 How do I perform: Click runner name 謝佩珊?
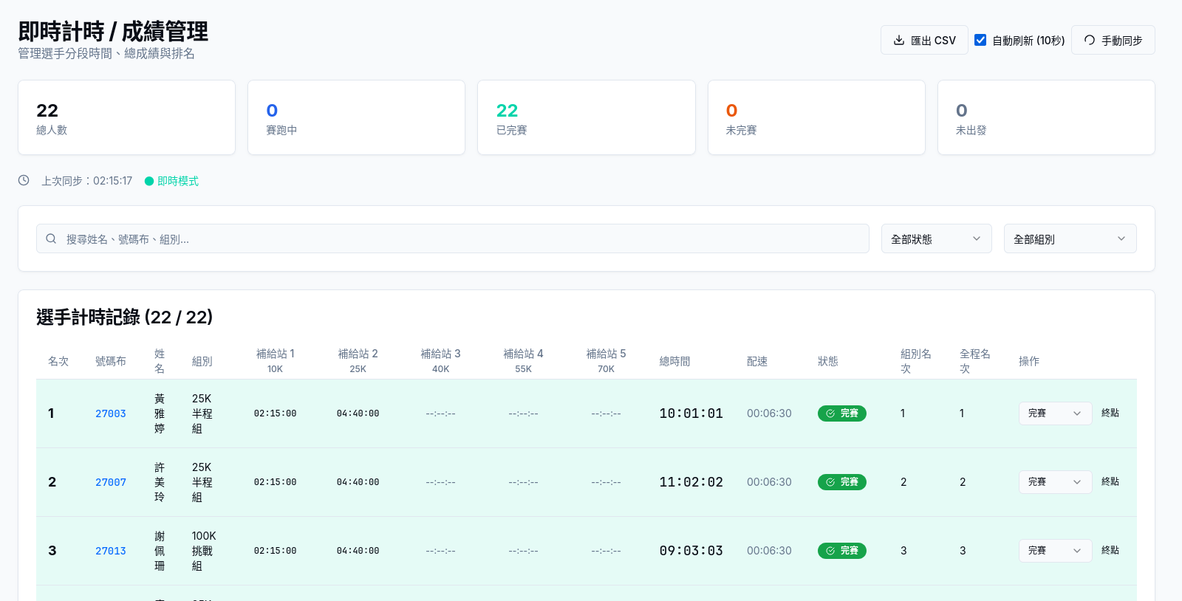click(160, 551)
